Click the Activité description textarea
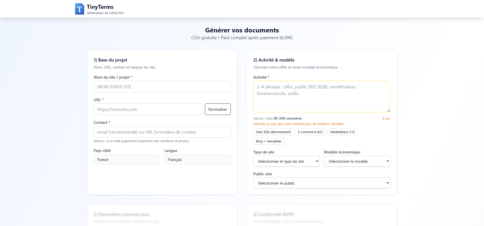484x226 pixels. pos(321,97)
